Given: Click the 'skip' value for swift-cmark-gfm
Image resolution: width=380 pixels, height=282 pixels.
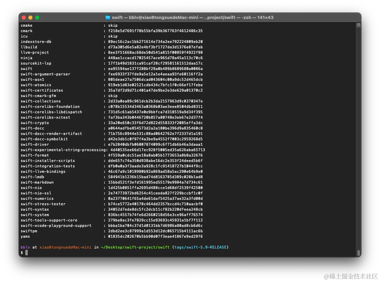Looking at the screenshot, I should pos(113,96).
